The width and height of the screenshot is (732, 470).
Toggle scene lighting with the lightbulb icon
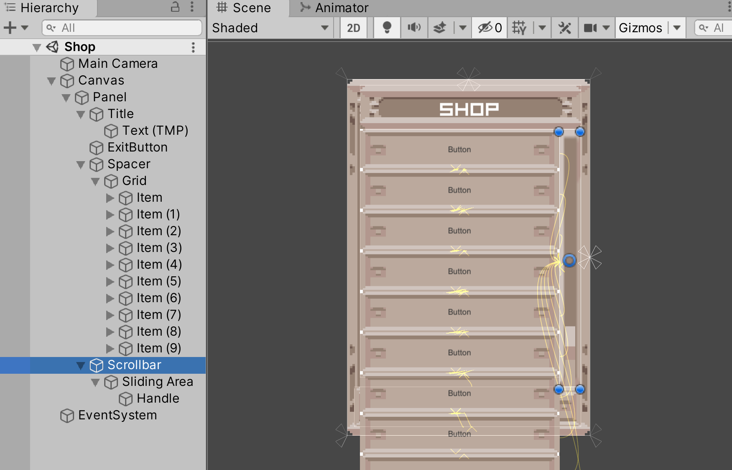click(387, 28)
